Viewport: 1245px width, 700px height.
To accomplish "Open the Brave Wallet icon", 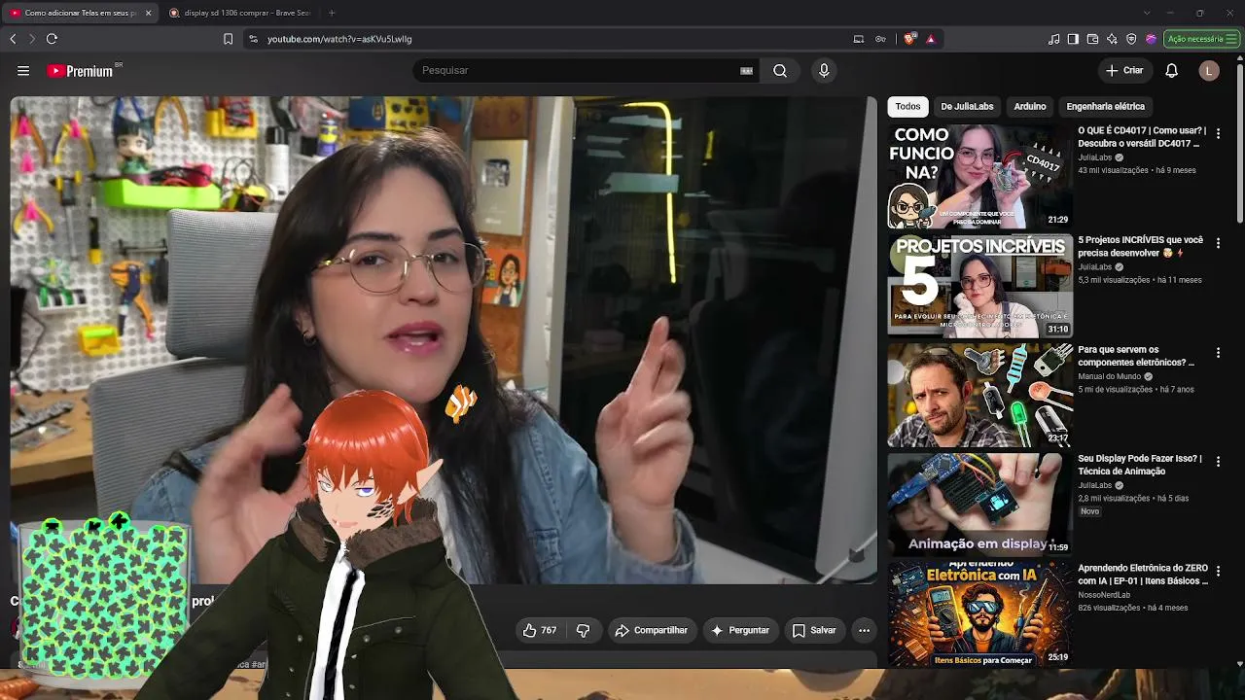I will point(1092,39).
